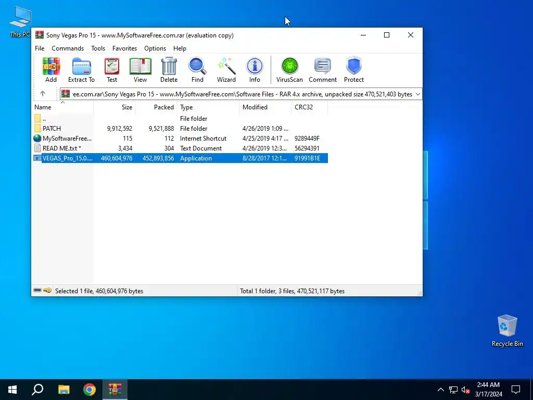Click the WinRAR icon in address bar
Viewport: 533px width, 400px height.
point(65,94)
